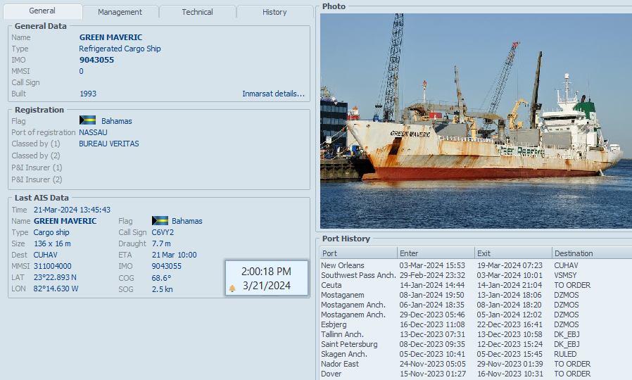Select Mostaganem Anch. row entered 06-Jan-2024
Viewport: 632px width, 380px height.
click(476, 305)
